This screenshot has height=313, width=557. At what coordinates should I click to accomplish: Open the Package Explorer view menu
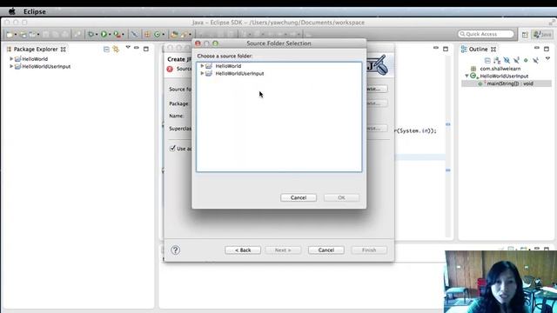tap(128, 47)
